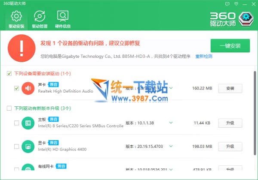The image size is (258, 180).
Task: Switch to the 驱动管理 tab
Action: (x=40, y=19)
